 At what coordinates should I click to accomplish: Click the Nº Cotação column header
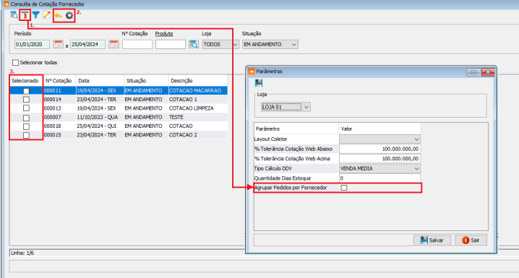[x=59, y=81]
